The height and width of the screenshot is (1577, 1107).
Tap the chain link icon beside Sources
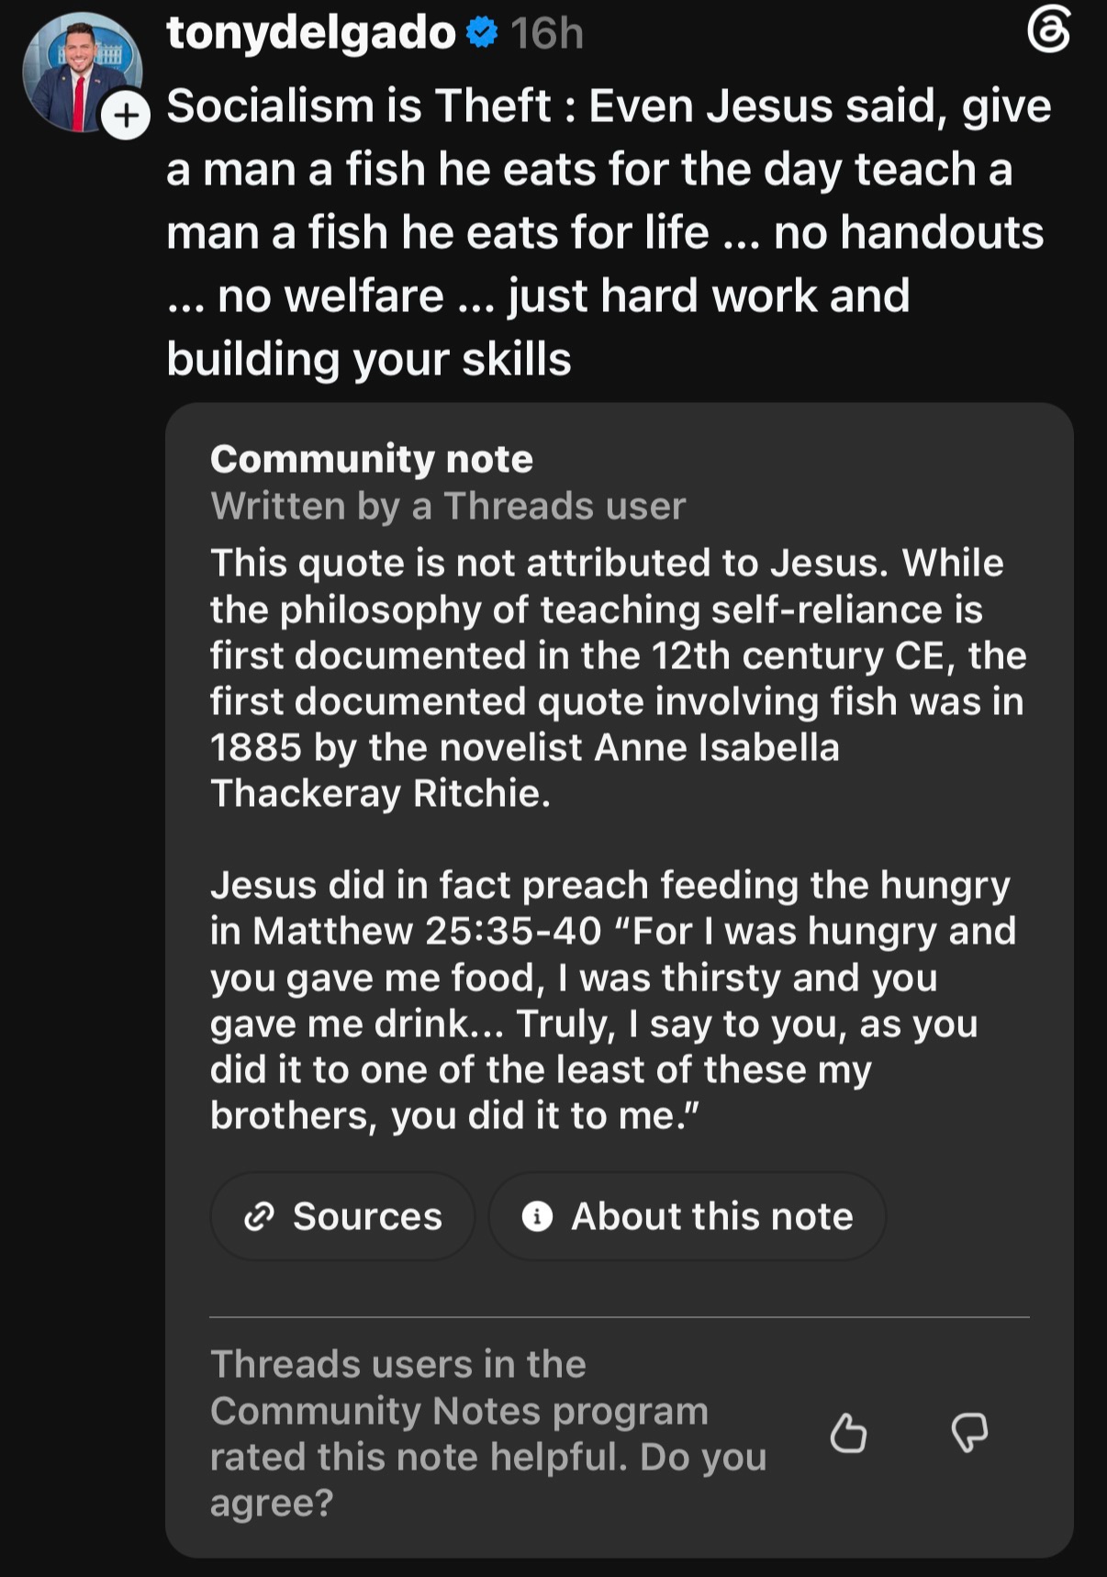[x=259, y=1216]
